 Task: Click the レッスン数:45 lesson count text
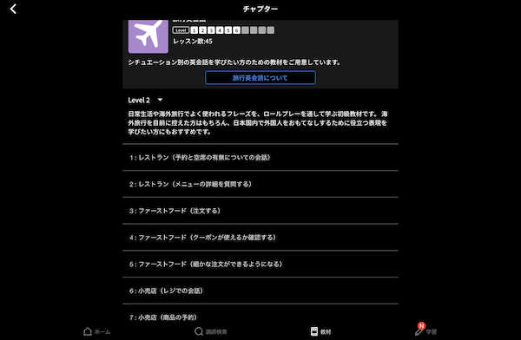(x=193, y=41)
